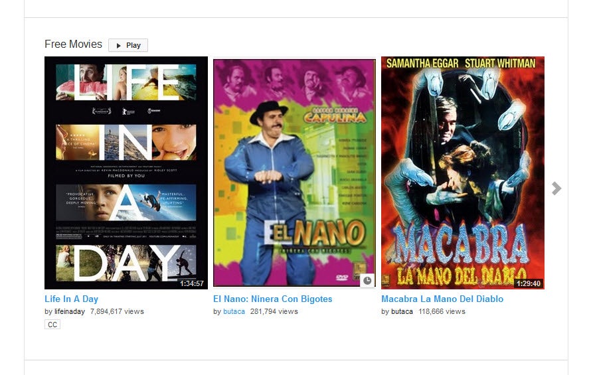Screen dimensions: 593x375
Task: Open the Free Movies section heading
Action: pos(73,44)
